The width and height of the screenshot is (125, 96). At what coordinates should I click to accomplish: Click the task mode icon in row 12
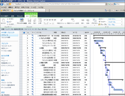(x=33, y=63)
